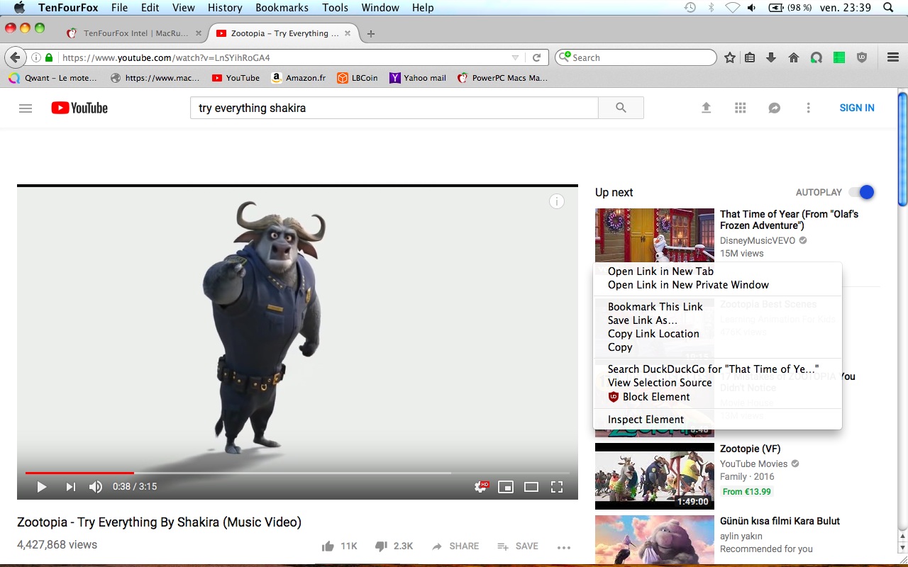Click the SHARE button
This screenshot has height=567, width=908.
pyautogui.click(x=455, y=546)
